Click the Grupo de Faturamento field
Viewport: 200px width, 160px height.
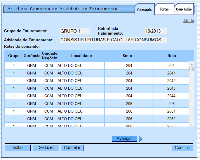74,31
